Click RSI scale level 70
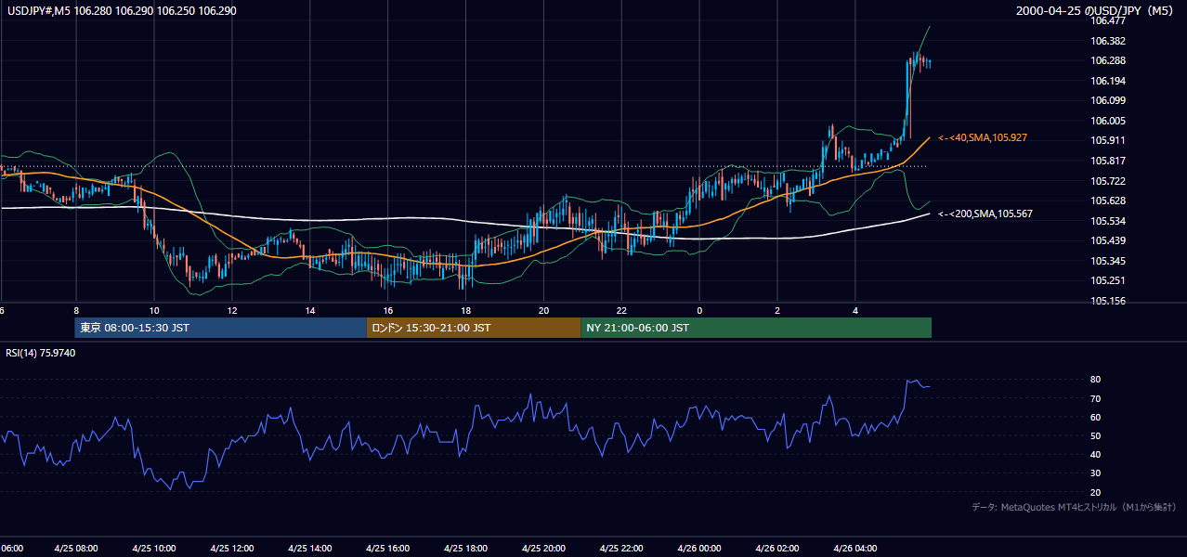1187x557 pixels. coord(1095,398)
